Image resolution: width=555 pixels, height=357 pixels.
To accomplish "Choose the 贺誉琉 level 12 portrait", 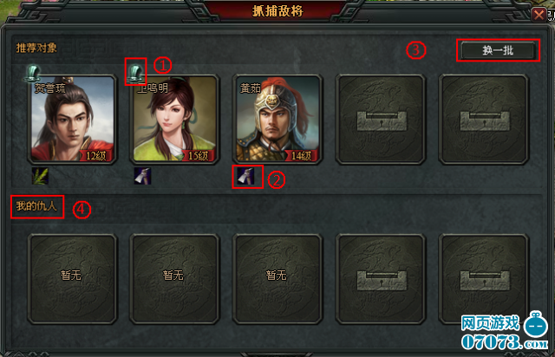I will click(72, 120).
